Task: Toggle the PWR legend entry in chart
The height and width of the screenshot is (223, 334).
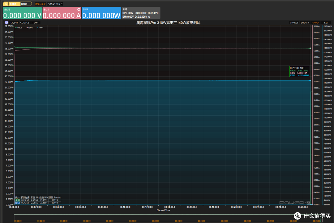Action: coord(40,28)
